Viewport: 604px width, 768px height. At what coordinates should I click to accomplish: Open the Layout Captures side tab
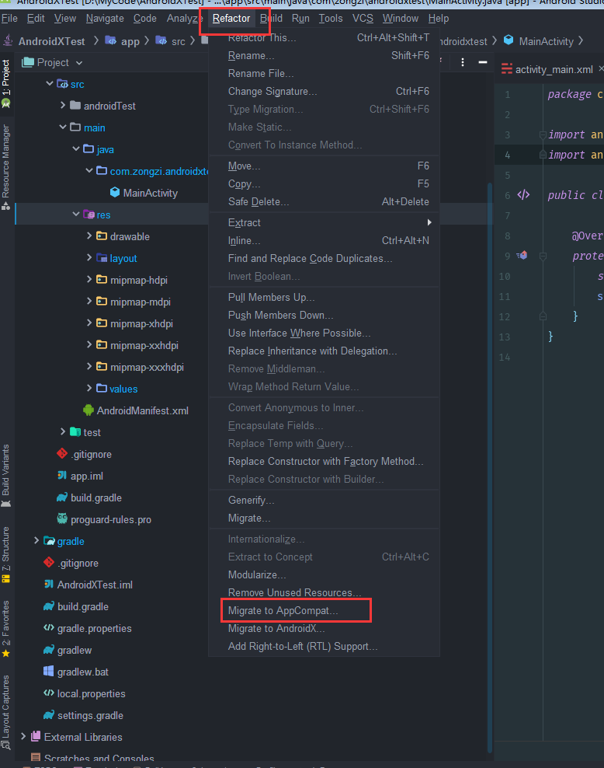[x=6, y=712]
